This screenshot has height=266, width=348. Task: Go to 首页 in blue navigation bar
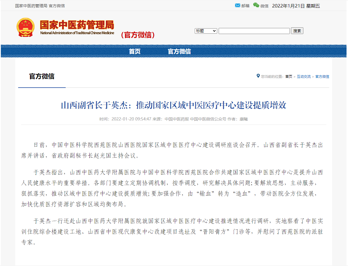point(135,51)
